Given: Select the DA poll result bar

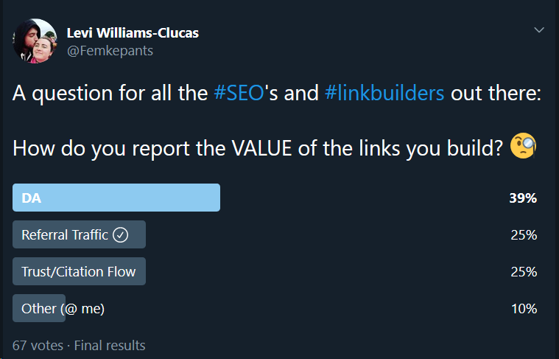Looking at the screenshot, I should coord(116,198).
